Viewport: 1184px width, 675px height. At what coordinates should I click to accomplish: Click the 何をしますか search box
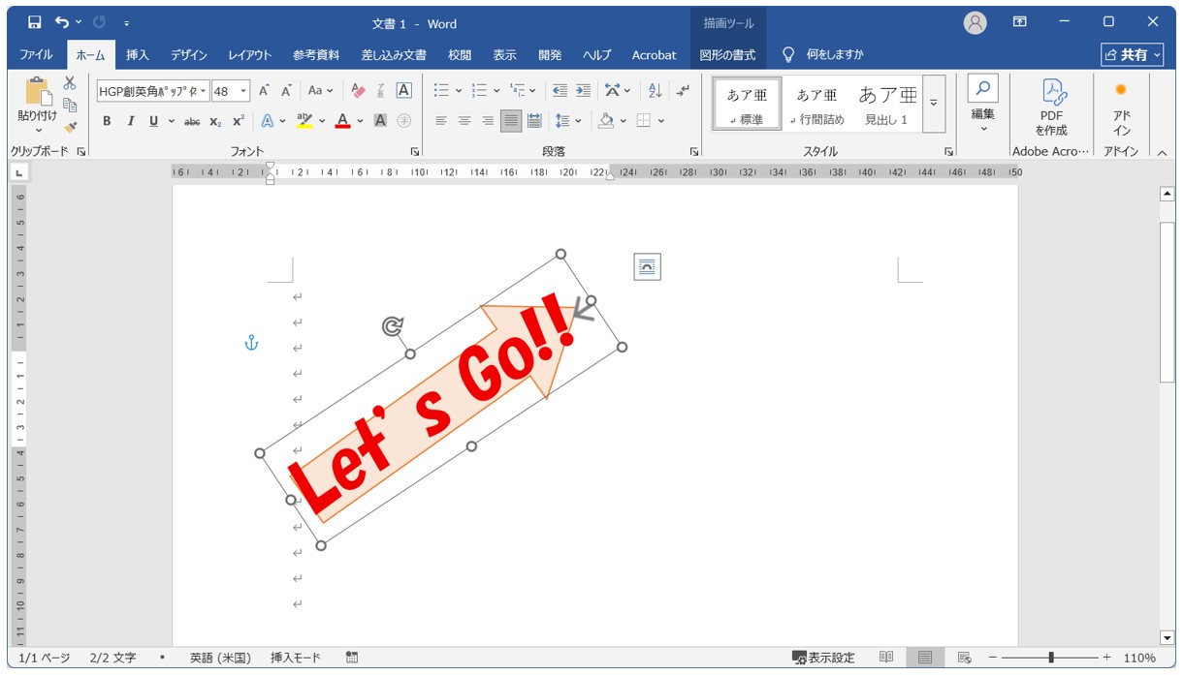834,55
